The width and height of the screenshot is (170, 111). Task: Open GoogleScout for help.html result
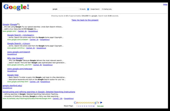(x=45, y=82)
